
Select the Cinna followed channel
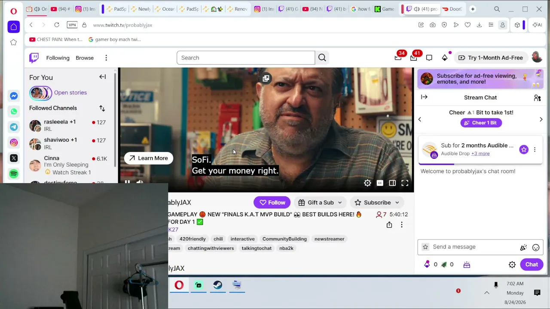point(69,165)
